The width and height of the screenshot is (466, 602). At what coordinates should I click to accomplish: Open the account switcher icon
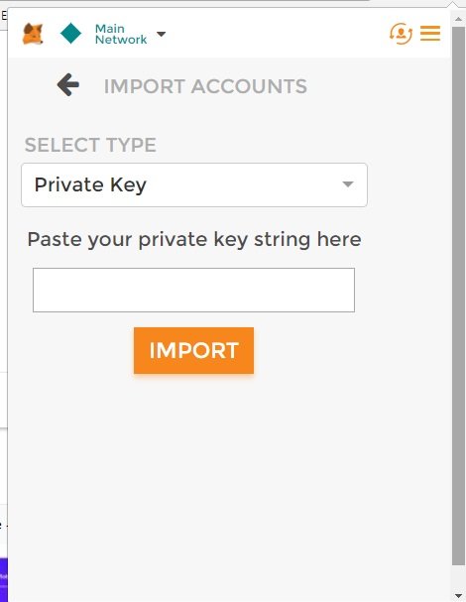tap(401, 34)
